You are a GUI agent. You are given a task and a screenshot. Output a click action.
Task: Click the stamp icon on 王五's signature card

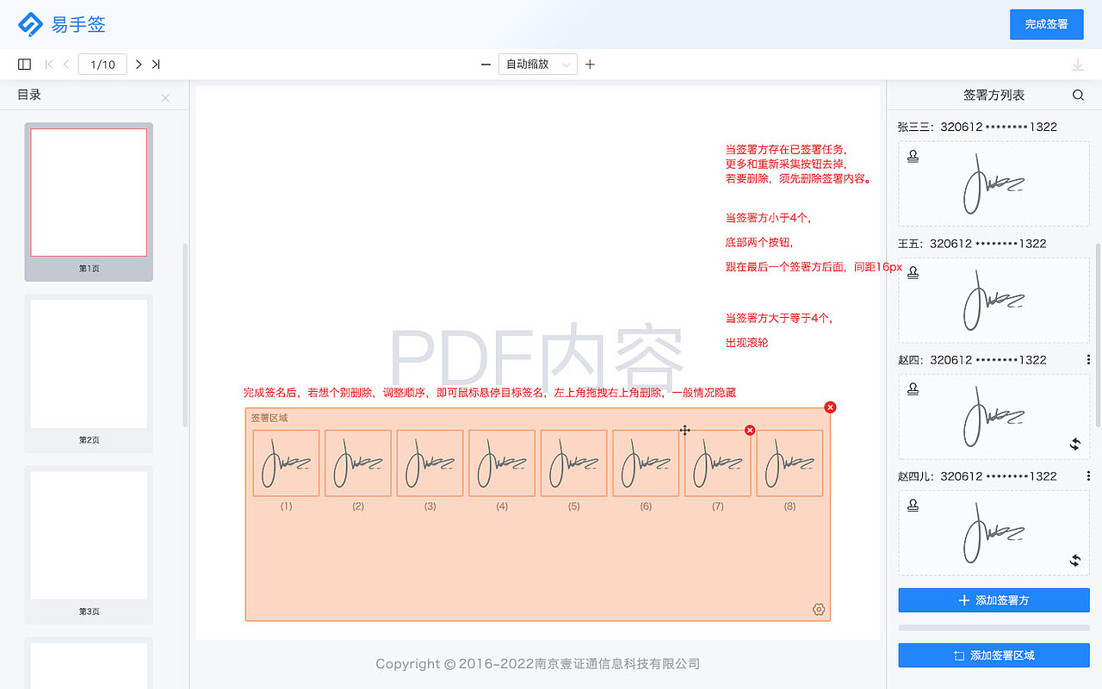[x=913, y=272]
